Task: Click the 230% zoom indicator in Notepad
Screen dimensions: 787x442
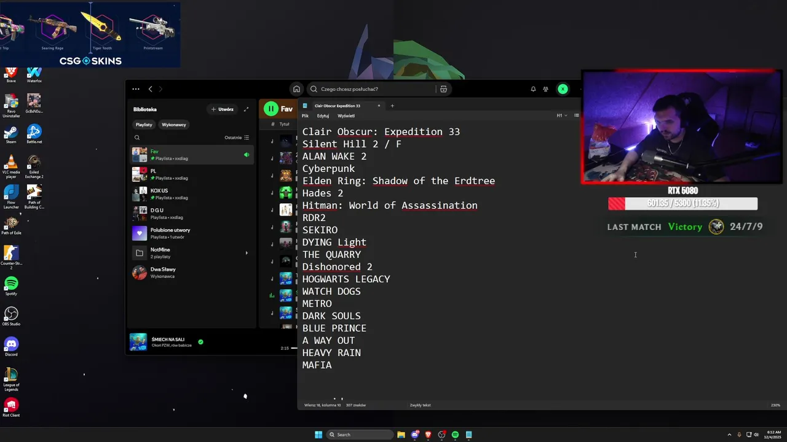Action: pos(775,405)
